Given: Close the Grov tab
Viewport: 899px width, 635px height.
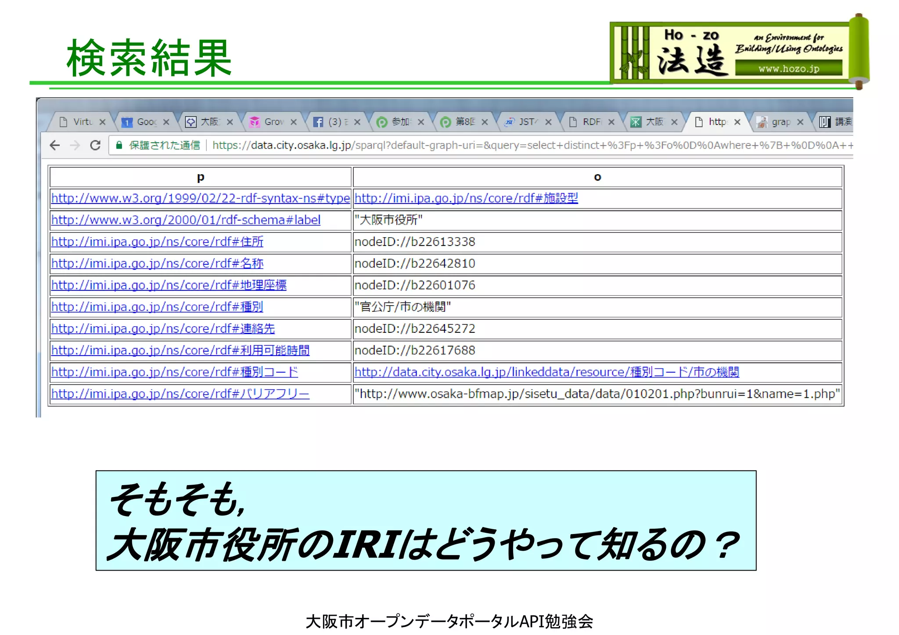Looking at the screenshot, I should pos(294,122).
